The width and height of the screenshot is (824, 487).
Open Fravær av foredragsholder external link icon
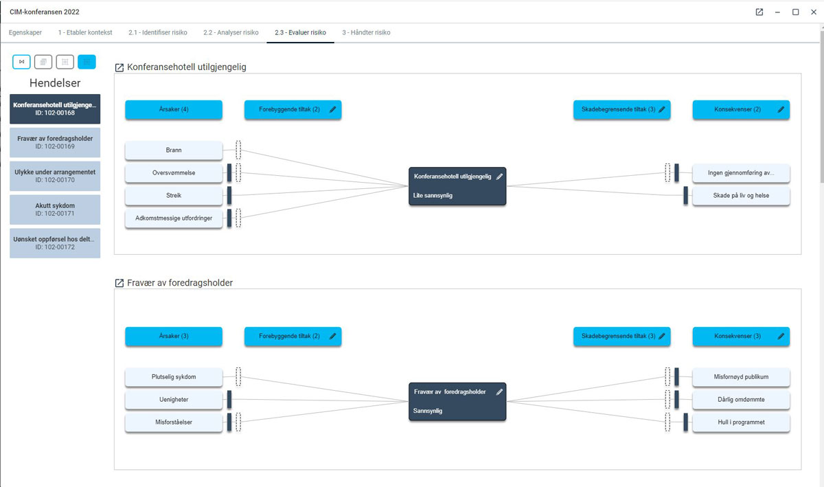pyautogui.click(x=119, y=283)
